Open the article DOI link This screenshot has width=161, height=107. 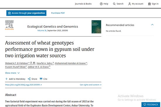[x=23, y=85]
